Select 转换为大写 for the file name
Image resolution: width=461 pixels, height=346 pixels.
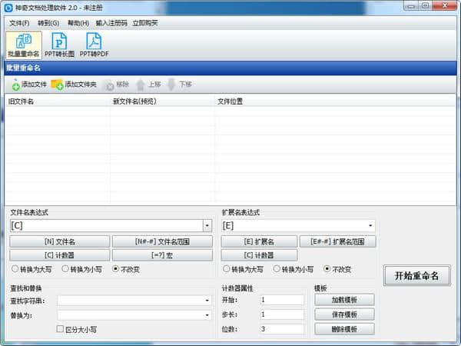[15, 269]
